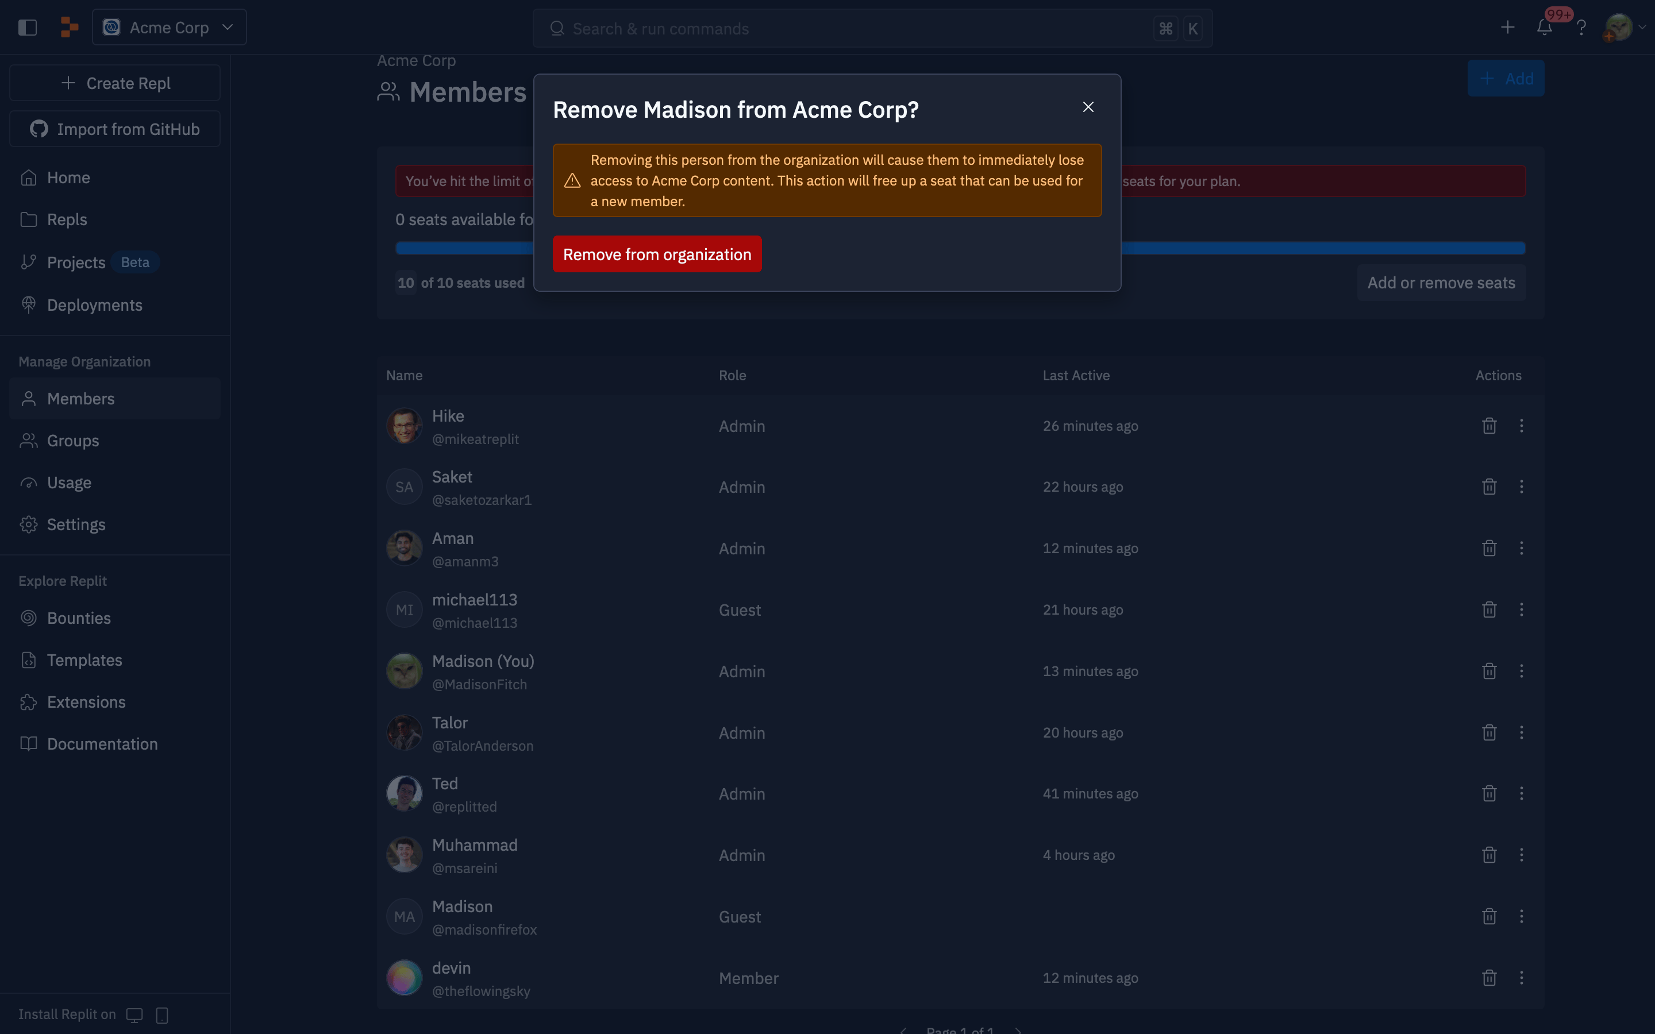Open more options for Muhammad
This screenshot has height=1034, width=1655.
pyautogui.click(x=1521, y=855)
